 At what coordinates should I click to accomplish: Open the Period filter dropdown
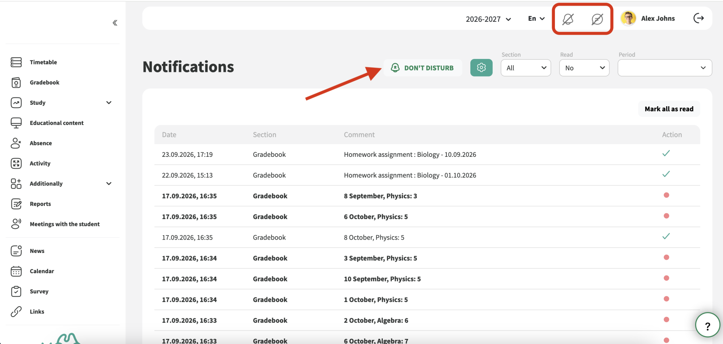[x=664, y=68]
